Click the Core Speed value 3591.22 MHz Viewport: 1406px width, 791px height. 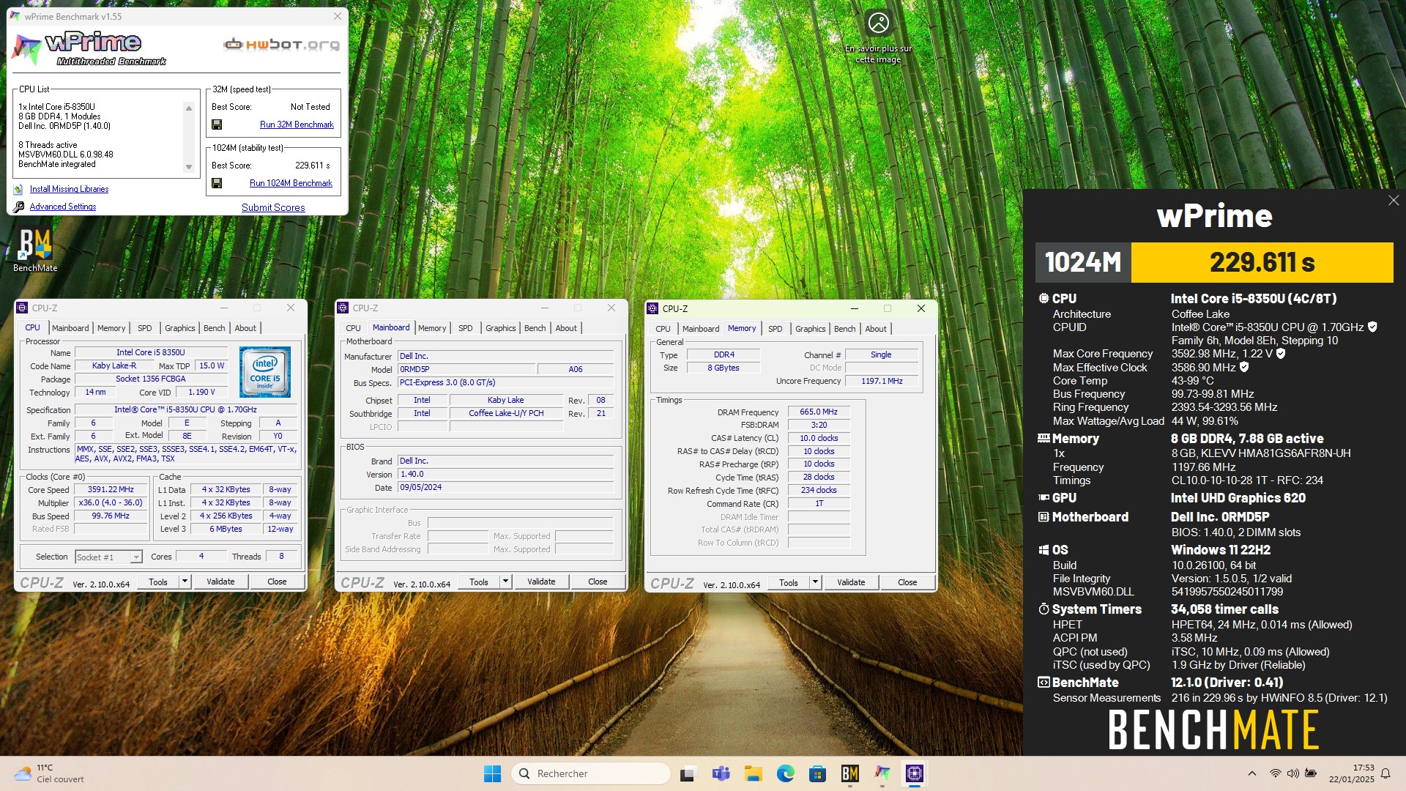(x=111, y=490)
